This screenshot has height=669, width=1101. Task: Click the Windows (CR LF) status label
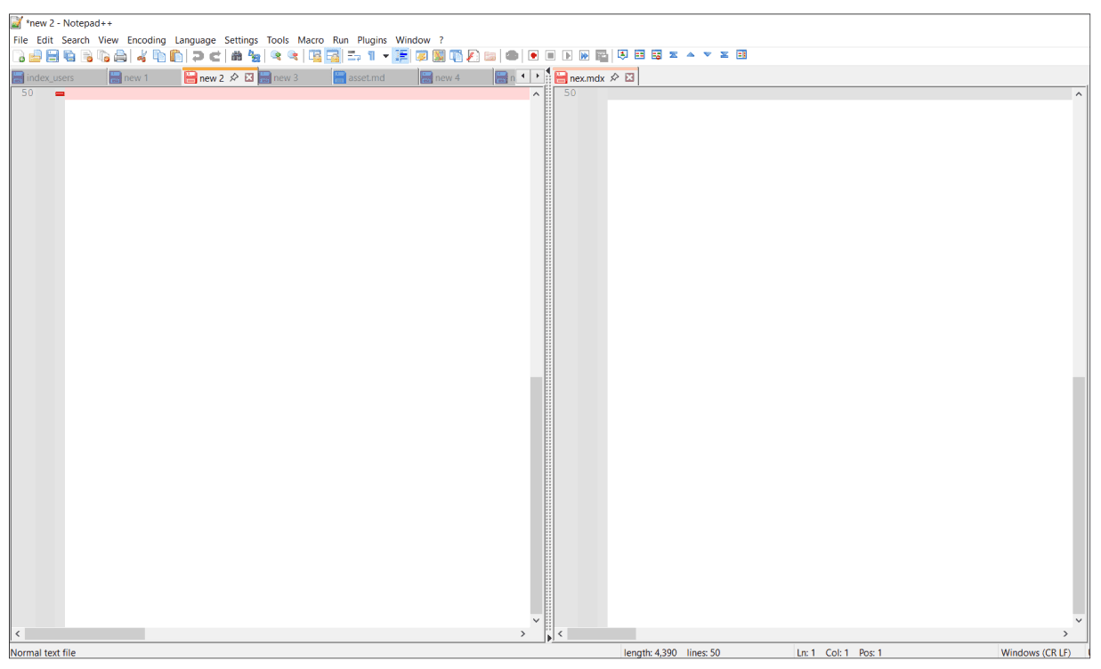coord(1035,652)
